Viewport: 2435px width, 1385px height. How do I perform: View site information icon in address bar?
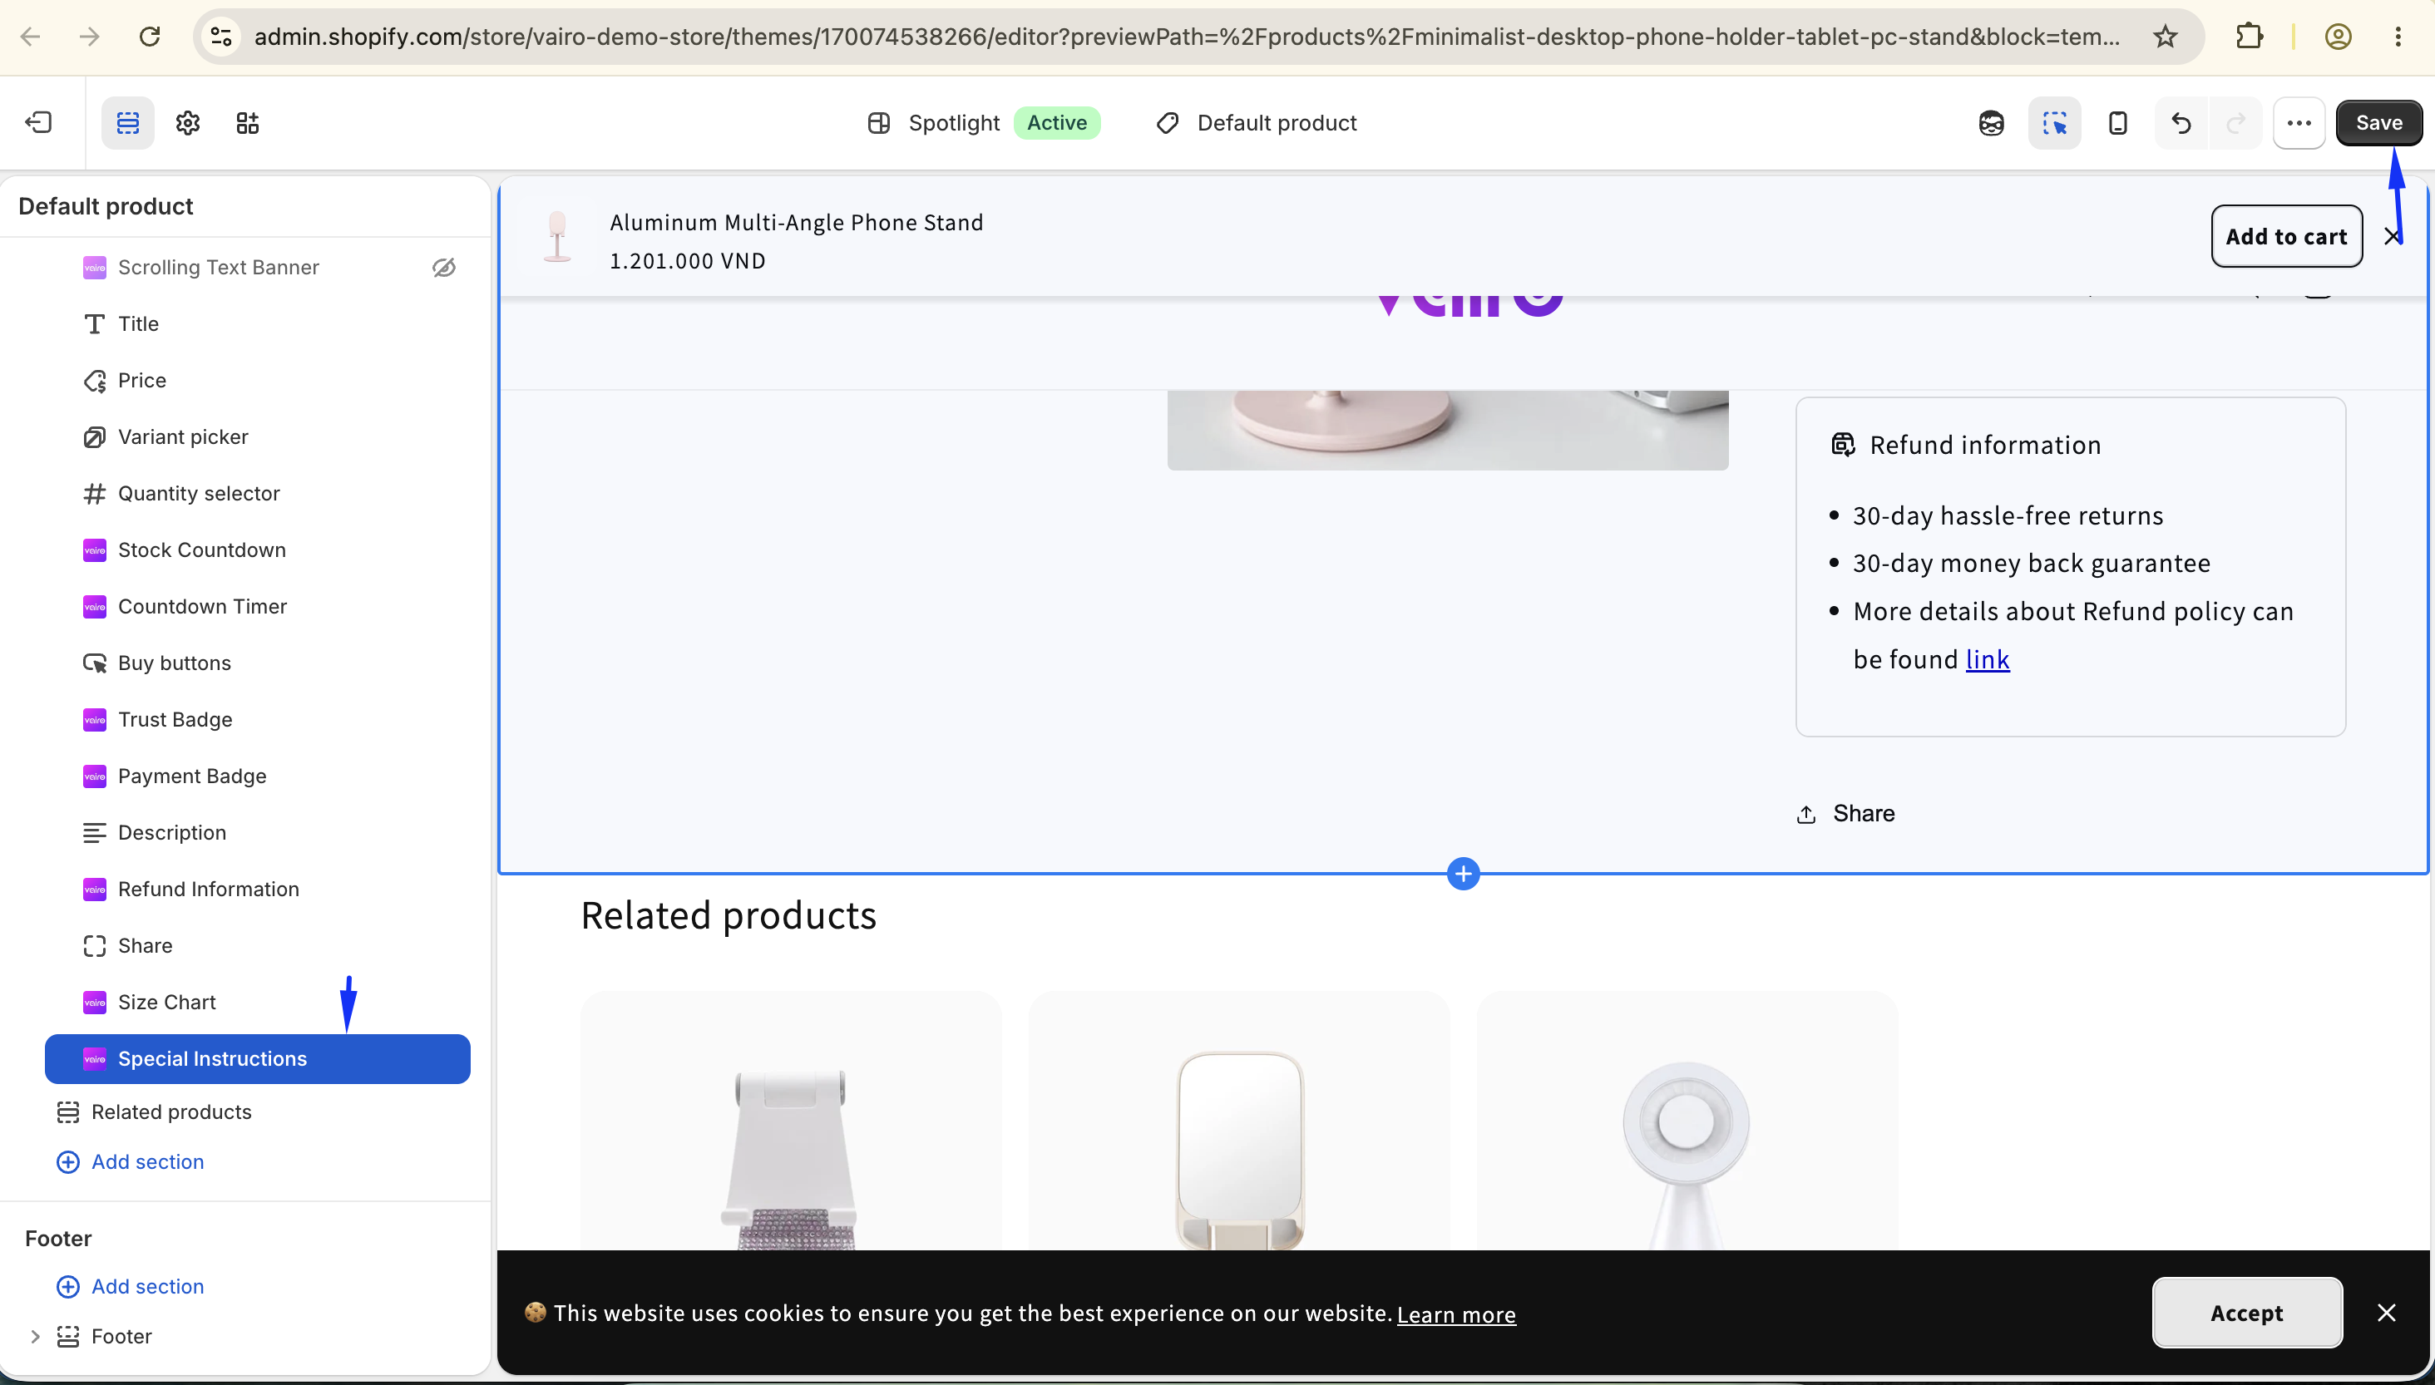pos(220,37)
